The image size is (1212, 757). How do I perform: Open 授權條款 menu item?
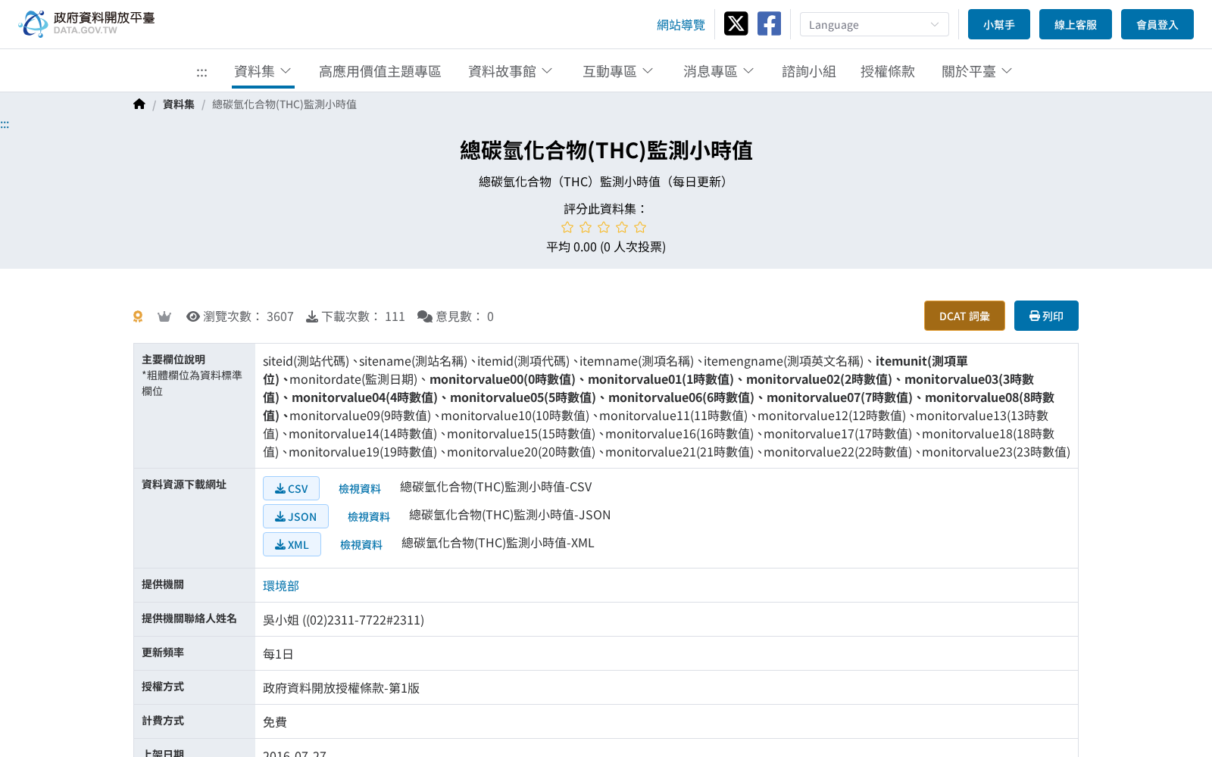[x=888, y=71]
